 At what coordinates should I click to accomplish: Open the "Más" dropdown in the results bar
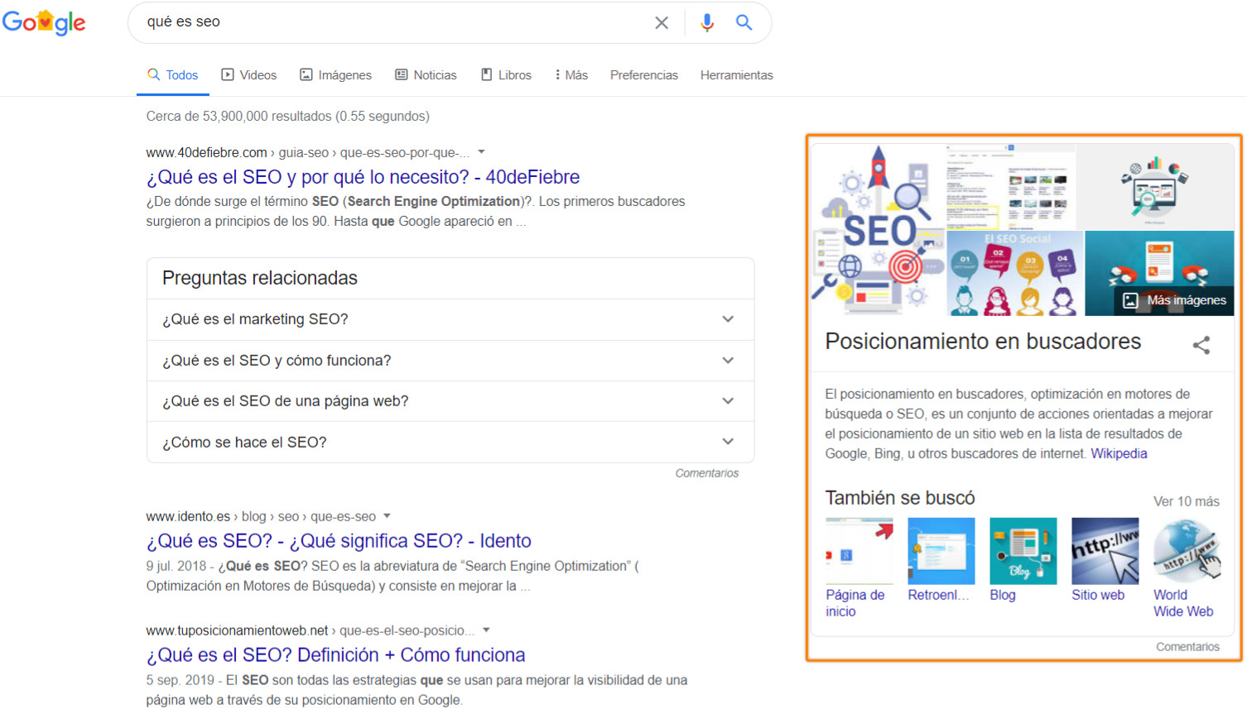click(x=571, y=74)
